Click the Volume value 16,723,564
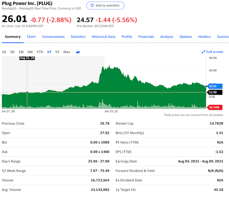Viewport: 229px width, 199px height. (100, 180)
